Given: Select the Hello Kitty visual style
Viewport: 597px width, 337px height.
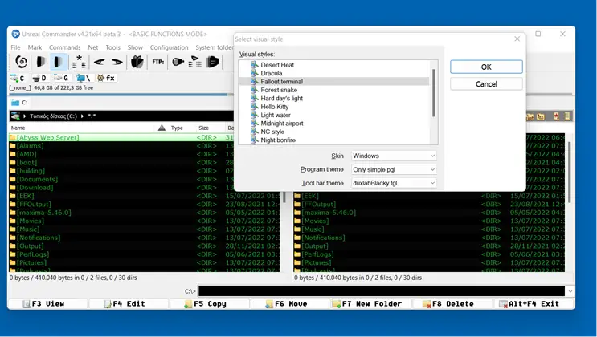Looking at the screenshot, I should (275, 107).
